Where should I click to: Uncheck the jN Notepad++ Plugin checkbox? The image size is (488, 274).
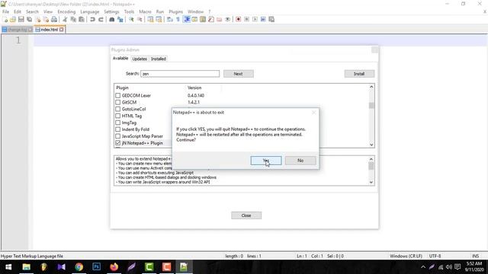[x=117, y=143]
